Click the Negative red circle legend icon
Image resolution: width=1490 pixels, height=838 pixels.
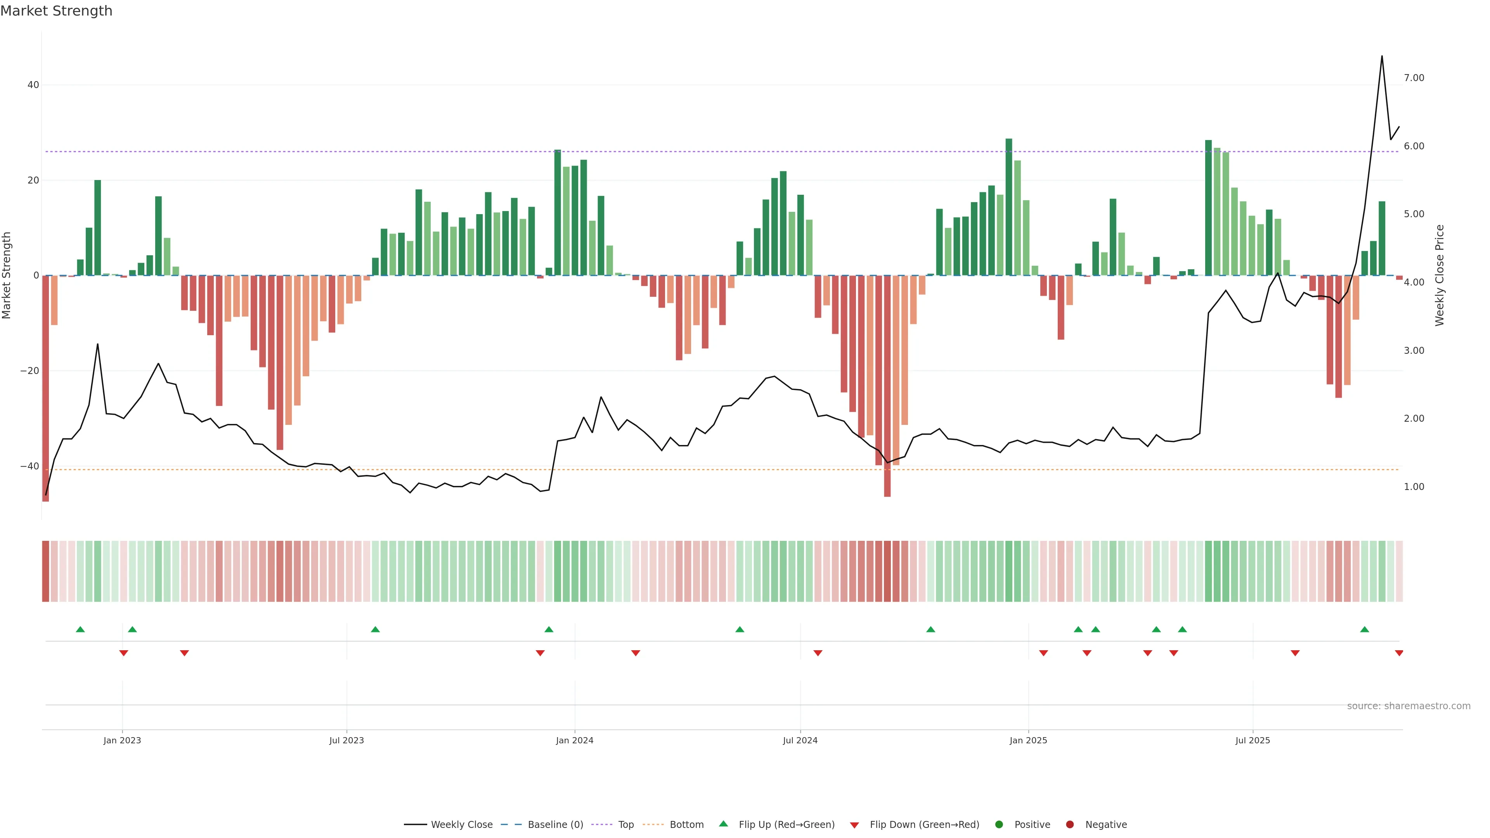coord(1069,825)
